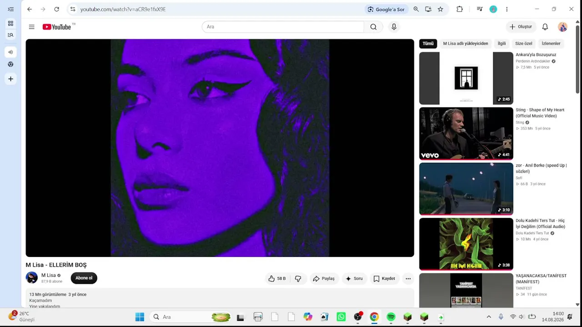Viewport: 582px width, 327px height.
Task: Click the "M Lisa - ELLERİM BOŞ" video title
Action: click(x=56, y=265)
